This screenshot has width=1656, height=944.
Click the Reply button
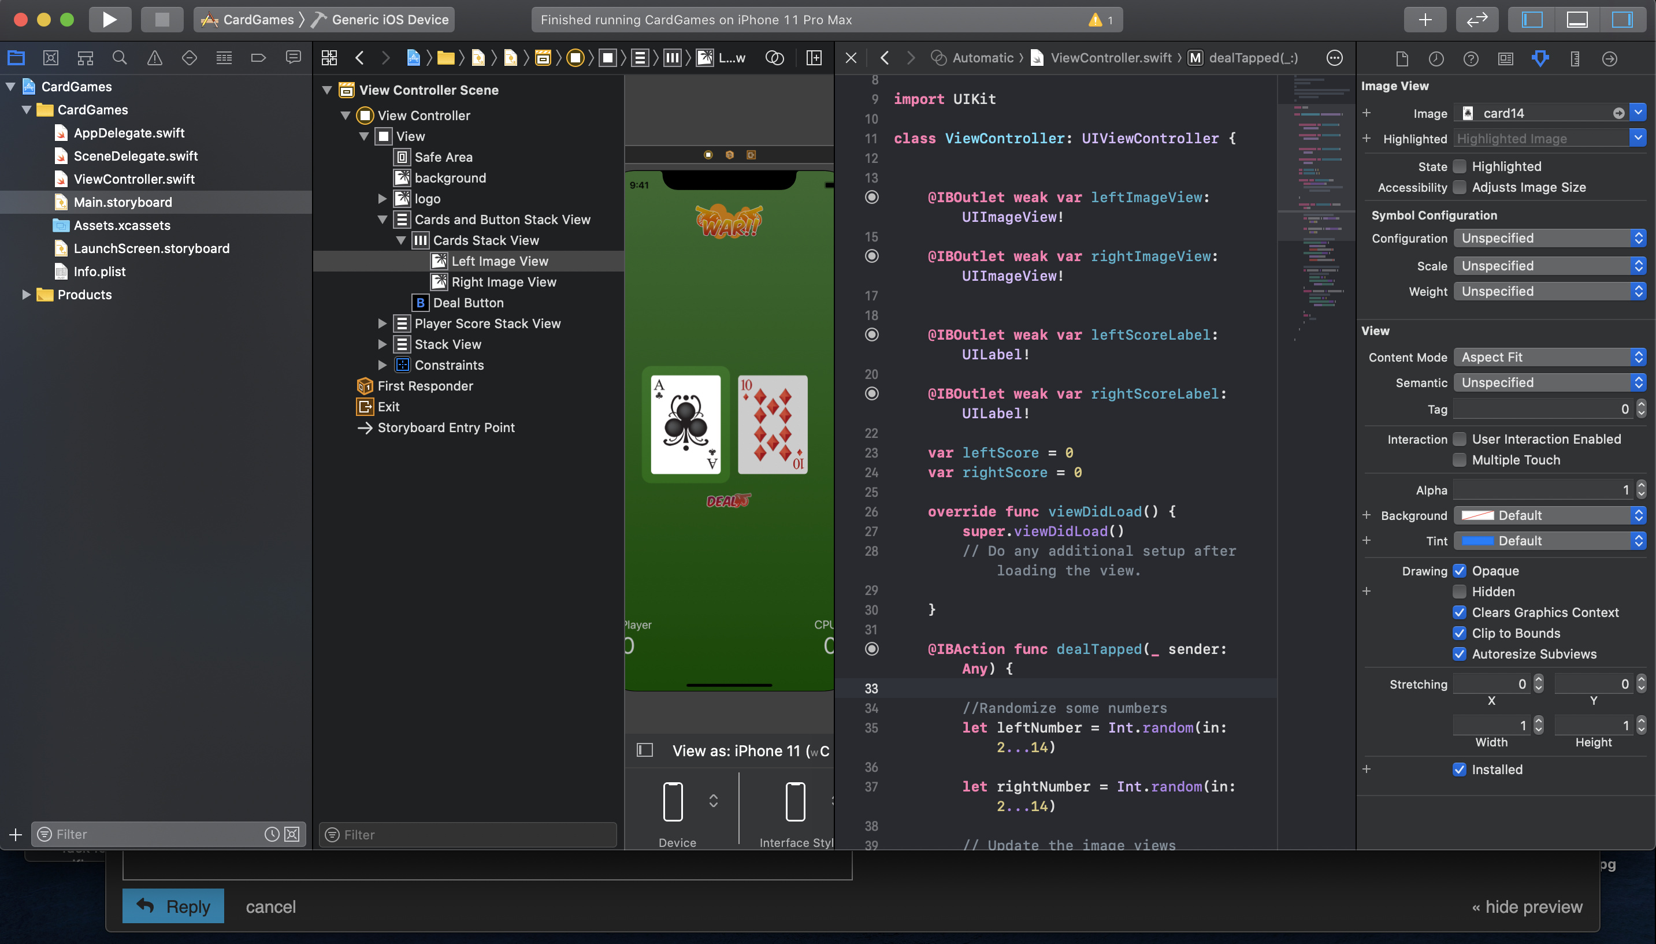click(x=173, y=906)
